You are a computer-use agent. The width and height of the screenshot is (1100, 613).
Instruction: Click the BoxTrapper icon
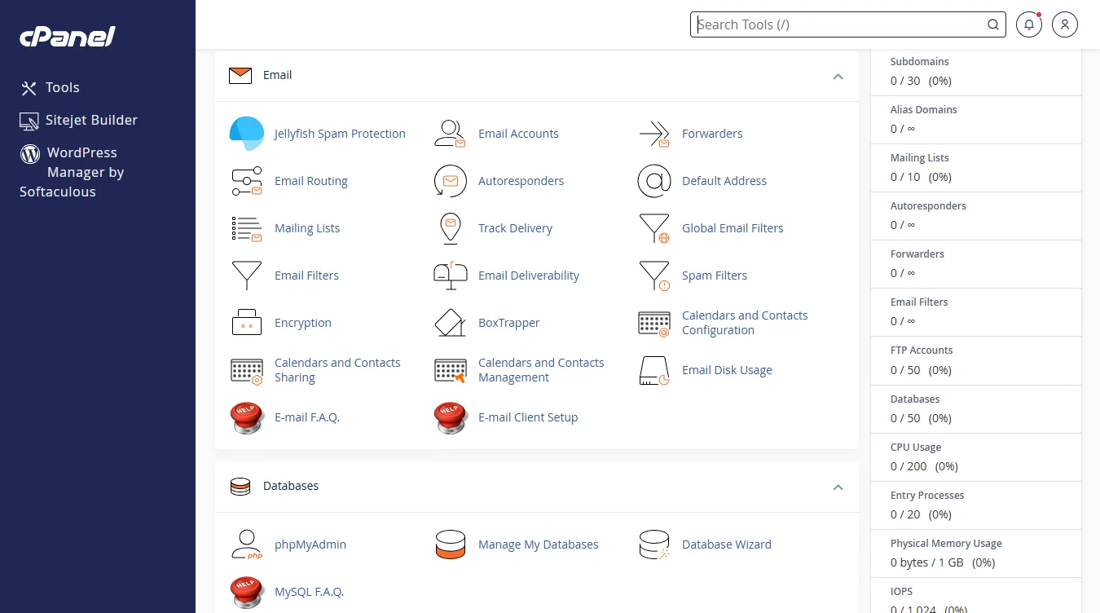[x=450, y=323]
